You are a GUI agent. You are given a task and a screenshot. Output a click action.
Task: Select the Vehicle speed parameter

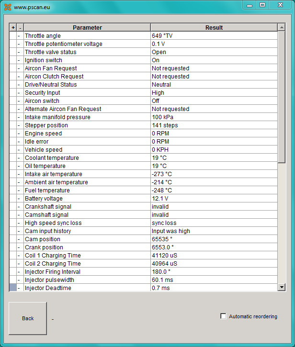pyautogui.click(x=87, y=149)
